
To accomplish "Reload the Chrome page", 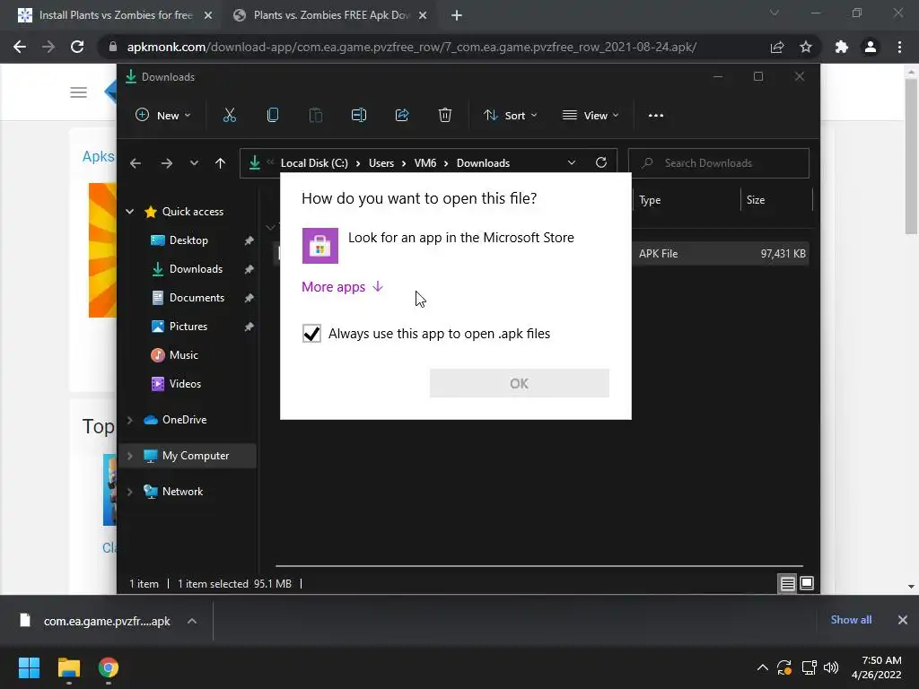I will coord(77,47).
